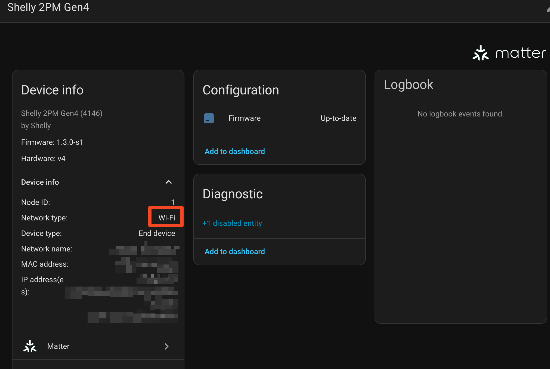Add Diagnostic entities to dashboard
This screenshot has width=550, height=369.
pyautogui.click(x=234, y=251)
